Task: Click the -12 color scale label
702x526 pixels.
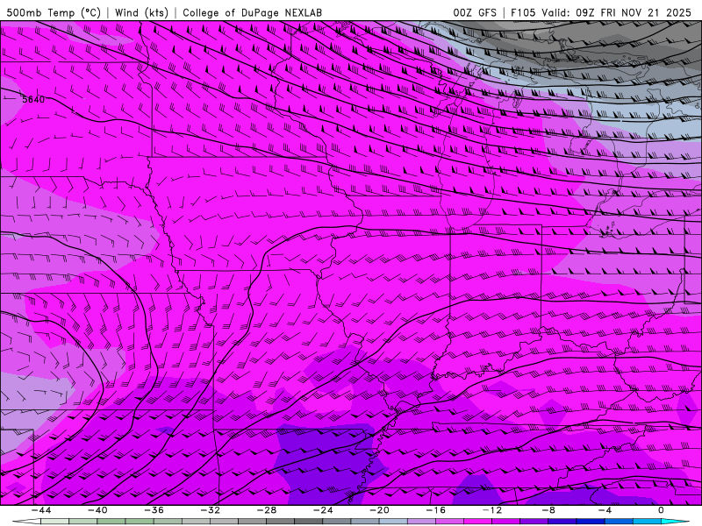Action: click(492, 510)
